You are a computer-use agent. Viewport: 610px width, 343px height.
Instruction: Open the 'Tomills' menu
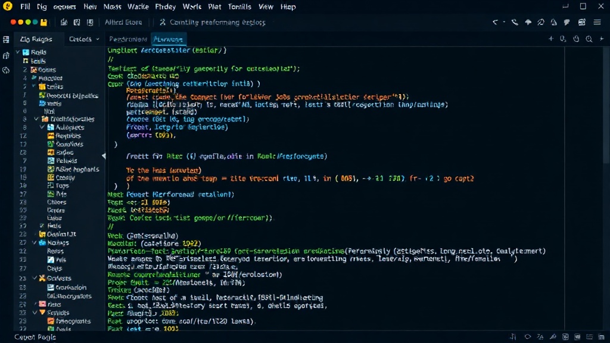pos(239,7)
